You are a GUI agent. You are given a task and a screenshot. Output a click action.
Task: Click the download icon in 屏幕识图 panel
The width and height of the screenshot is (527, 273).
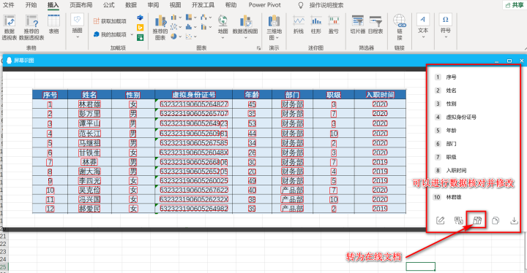(514, 220)
